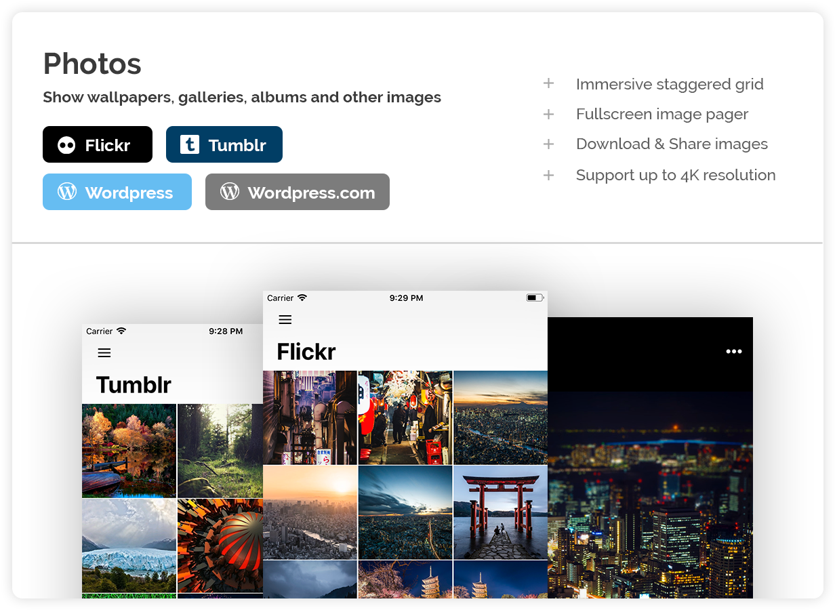
Task: Click the plus icon beside Fullscreen image pager
Action: [549, 114]
